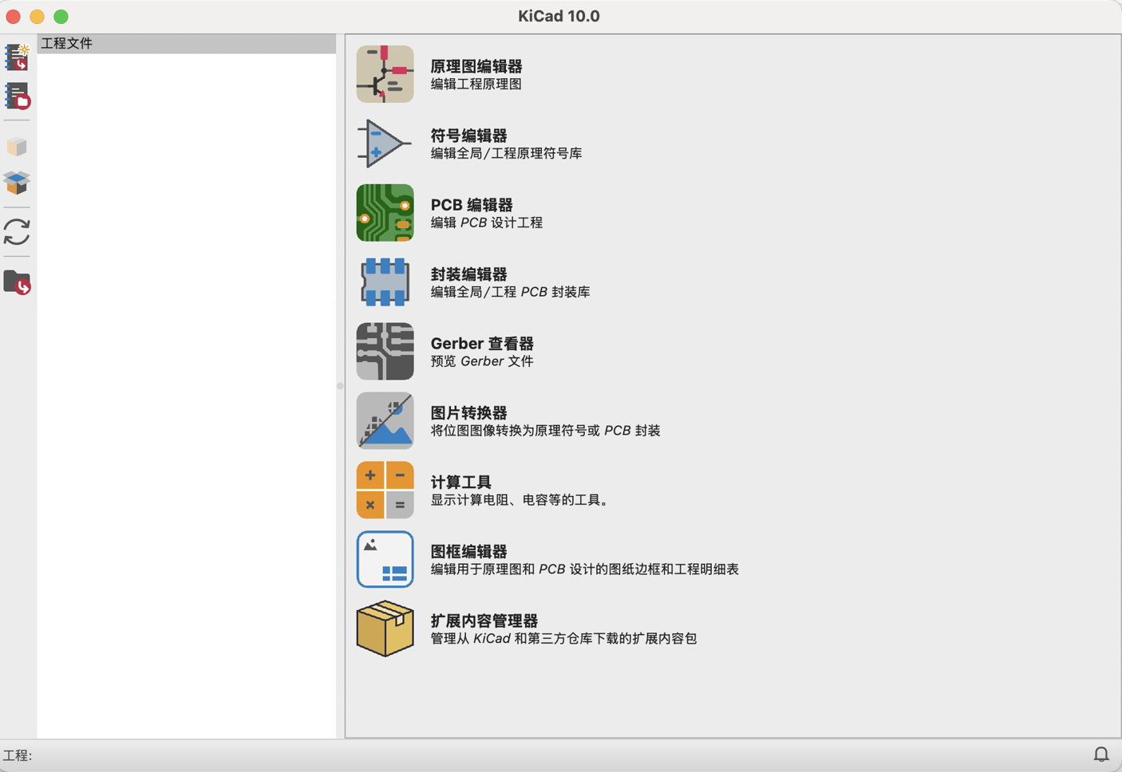Click the 工程: status bar label

click(x=18, y=756)
